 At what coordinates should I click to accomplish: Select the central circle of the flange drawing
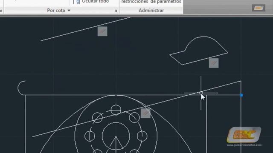(116, 136)
